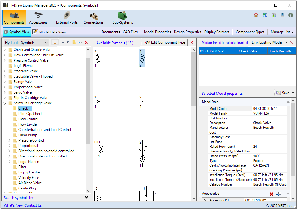Expand Pressure Control Valve folder
Image resolution: width=297 pixels, height=209 pixels.
(5, 61)
